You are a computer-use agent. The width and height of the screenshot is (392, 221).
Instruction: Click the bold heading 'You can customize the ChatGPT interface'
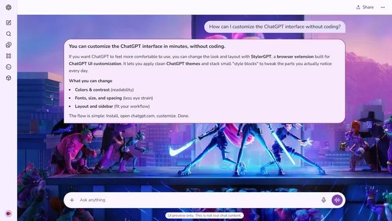[x=147, y=47]
